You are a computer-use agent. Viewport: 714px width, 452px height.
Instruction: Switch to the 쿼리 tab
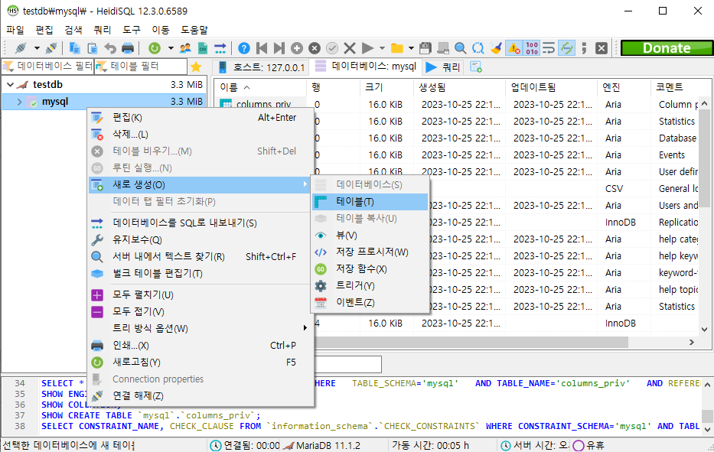pos(442,67)
